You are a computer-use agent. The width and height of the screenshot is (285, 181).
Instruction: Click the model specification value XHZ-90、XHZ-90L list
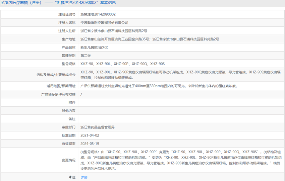[122, 64]
